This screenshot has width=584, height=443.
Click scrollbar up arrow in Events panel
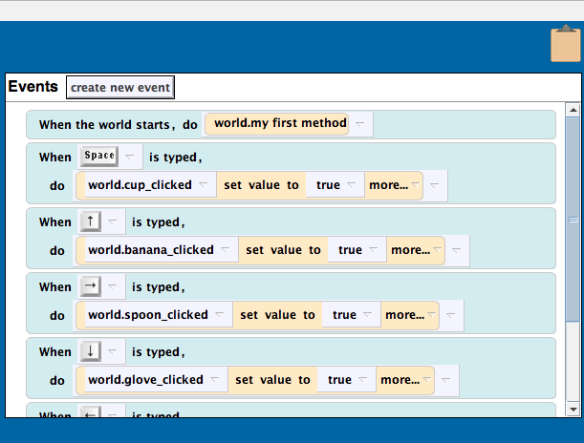click(573, 109)
